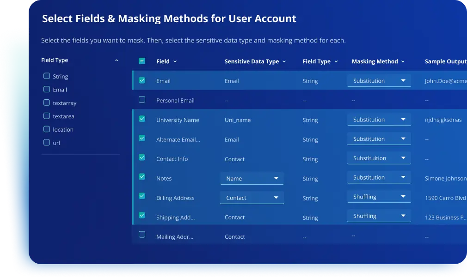
Task: Uncheck the Billing Address row checkbox
Action: pos(142,196)
